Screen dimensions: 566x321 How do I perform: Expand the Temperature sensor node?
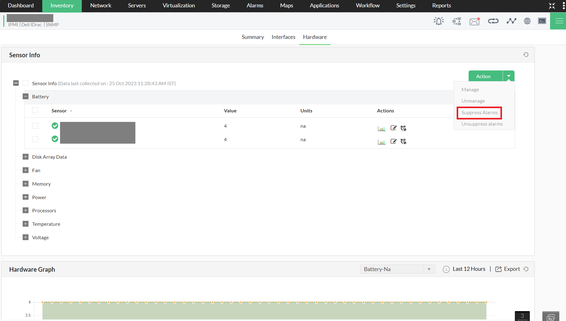[26, 224]
